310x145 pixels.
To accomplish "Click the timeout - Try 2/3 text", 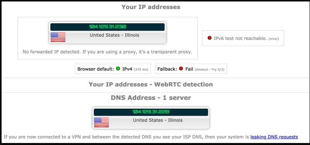I will tap(209, 69).
